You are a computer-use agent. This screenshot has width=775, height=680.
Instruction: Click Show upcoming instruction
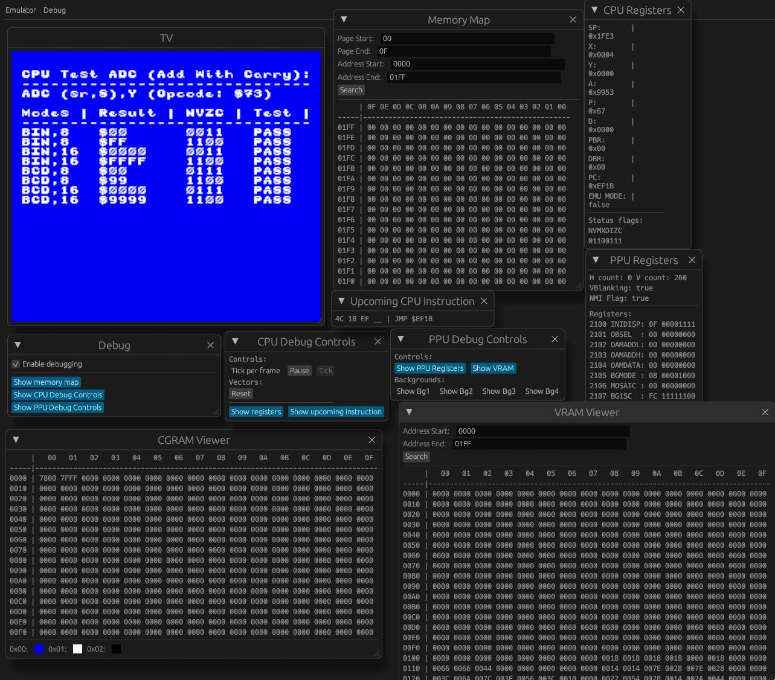336,411
